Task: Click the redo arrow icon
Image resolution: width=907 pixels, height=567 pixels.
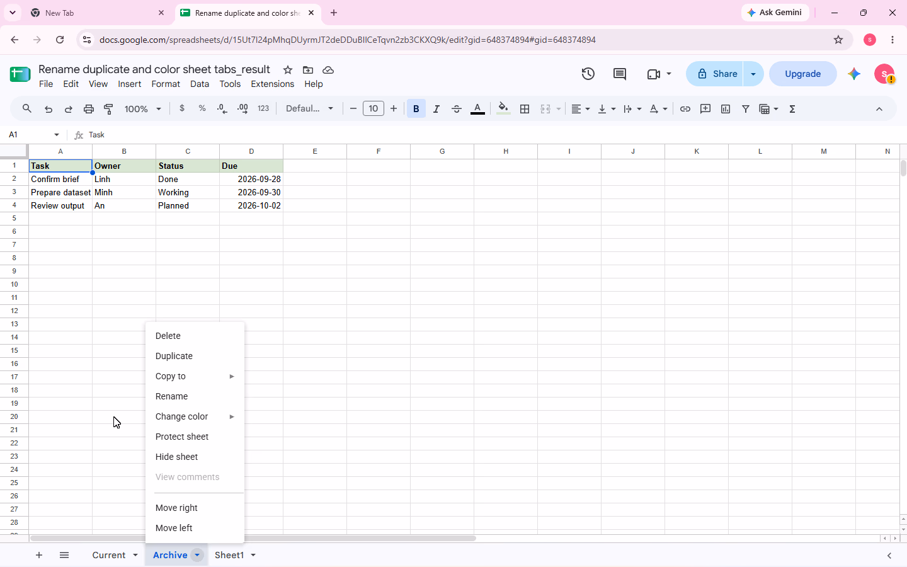Action: tap(69, 109)
